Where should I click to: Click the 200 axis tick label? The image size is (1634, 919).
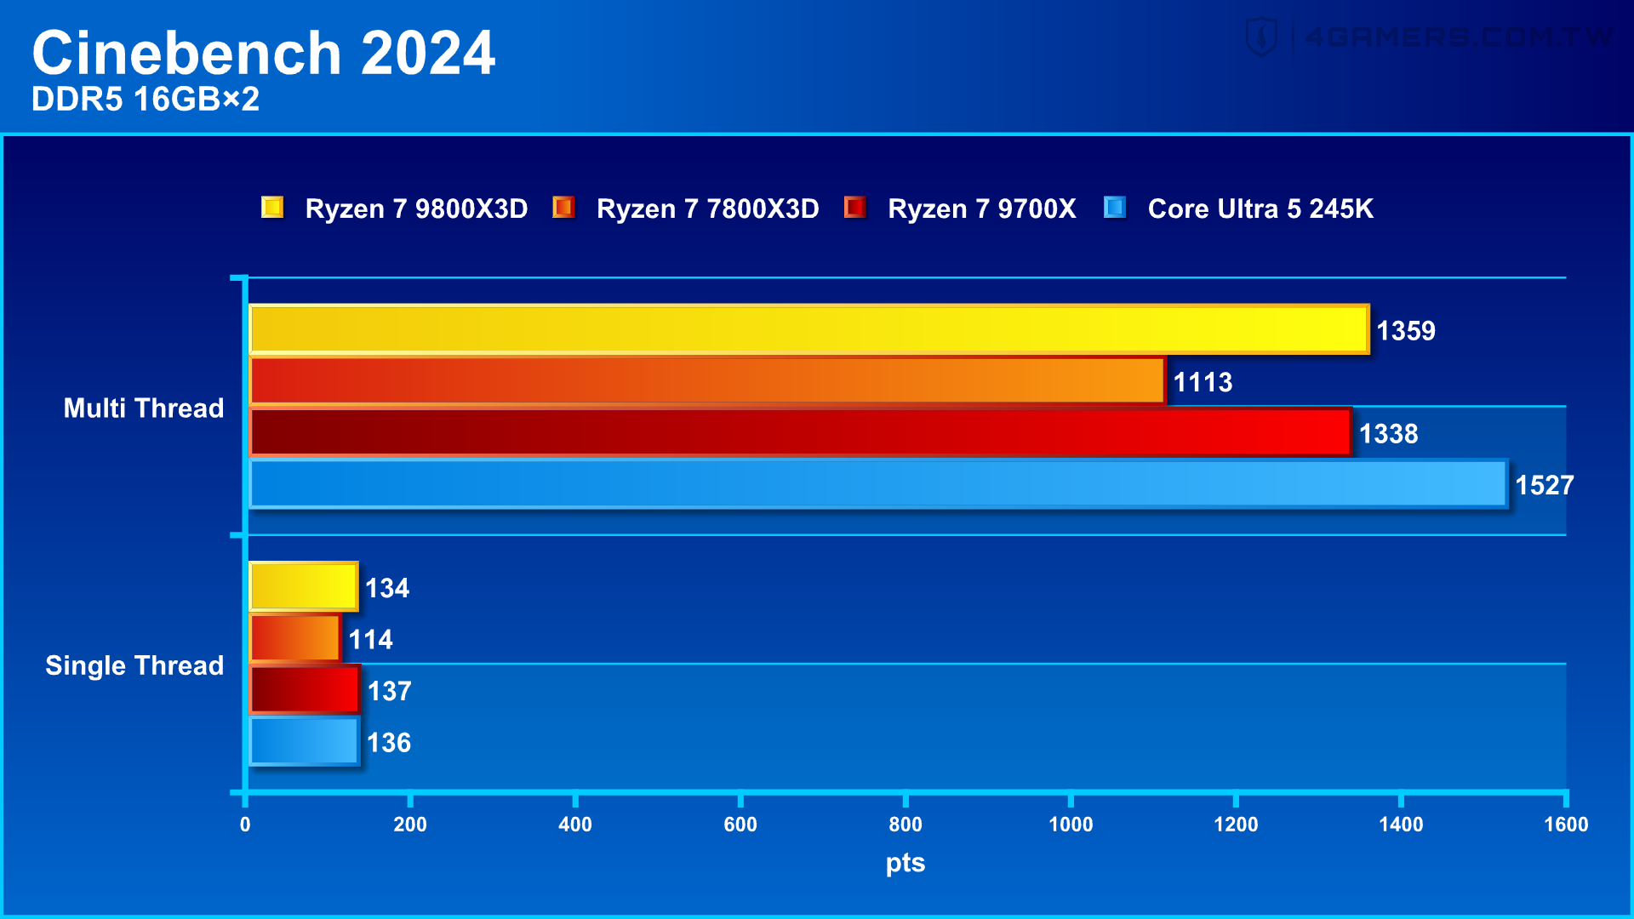coord(410,825)
